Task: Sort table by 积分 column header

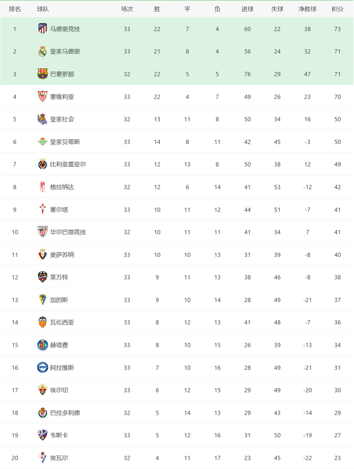Action: 337,9
